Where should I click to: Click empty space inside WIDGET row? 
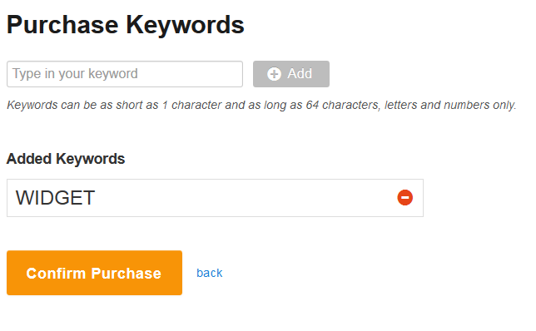tap(240, 198)
